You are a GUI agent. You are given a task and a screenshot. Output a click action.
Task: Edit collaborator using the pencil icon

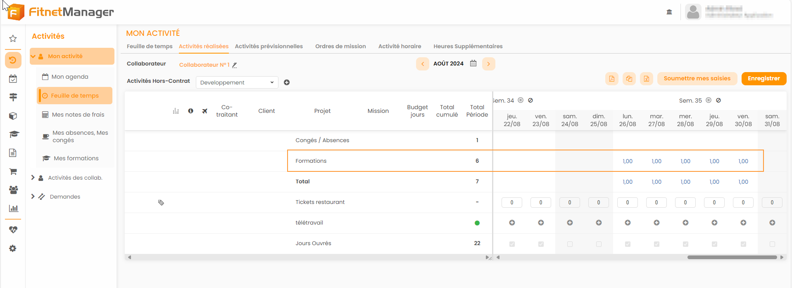click(235, 65)
